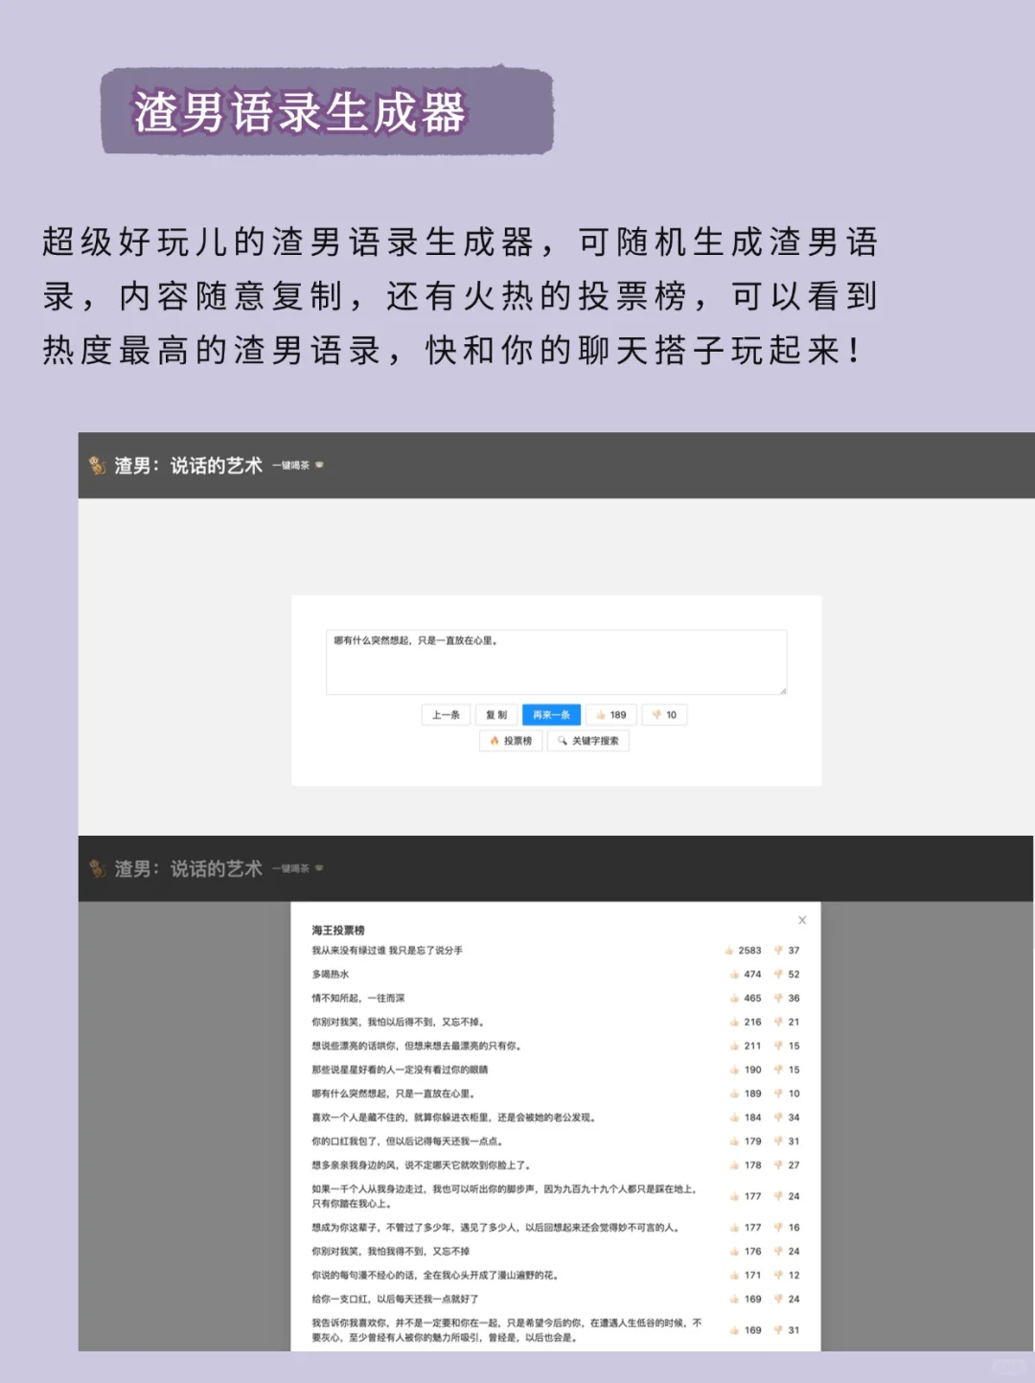The height and width of the screenshot is (1383, 1035).
Task: Click the fire icon on the 投票榜 button
Action: [x=494, y=741]
